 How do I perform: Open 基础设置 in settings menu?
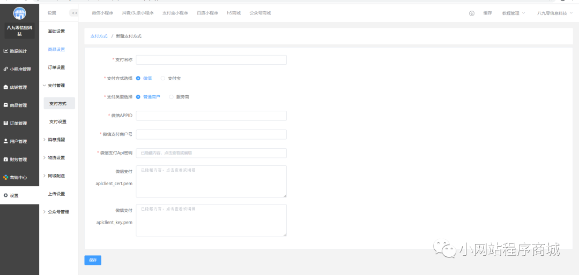pyautogui.click(x=56, y=32)
